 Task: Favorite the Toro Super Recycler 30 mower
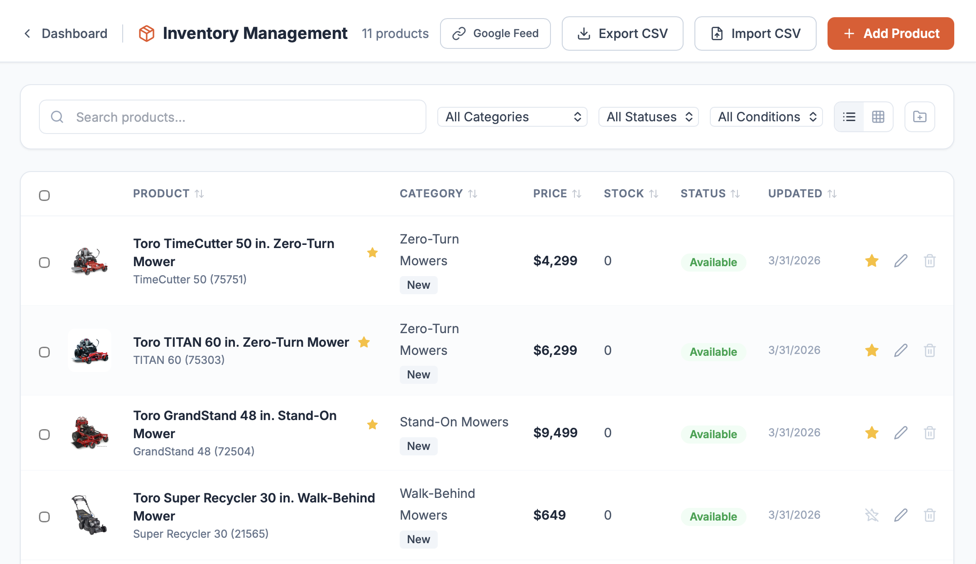871,515
